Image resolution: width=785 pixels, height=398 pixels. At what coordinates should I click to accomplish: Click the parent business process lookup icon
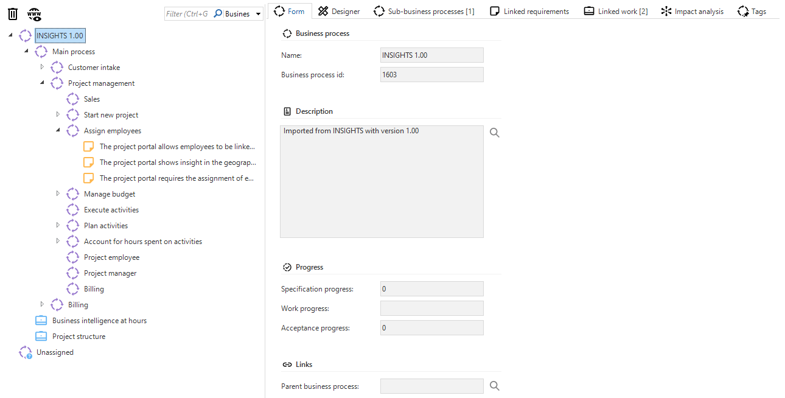tap(494, 386)
